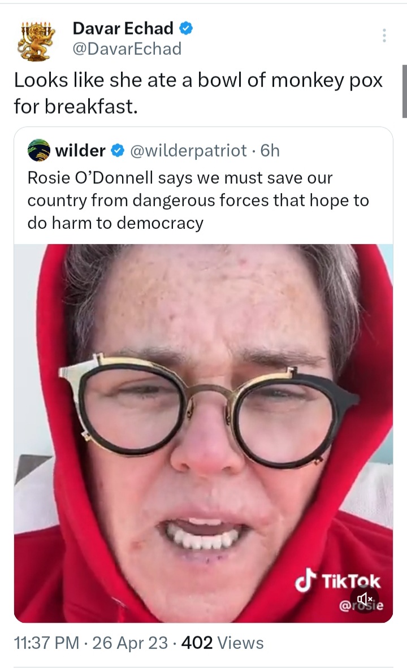View the 402 Views count
Screen dimensions: 407x668
click(223, 643)
